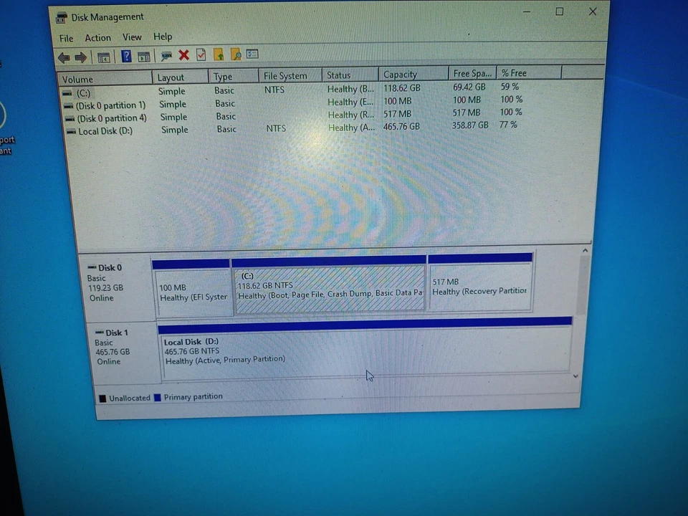This screenshot has width=688, height=516.
Task: Open the File menu
Action: pos(66,37)
